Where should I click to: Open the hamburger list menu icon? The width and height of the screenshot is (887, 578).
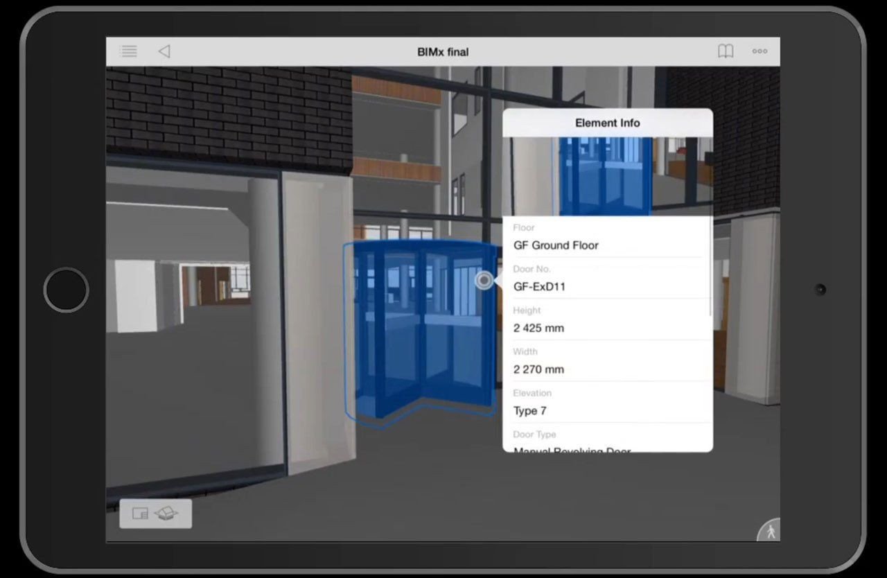click(128, 51)
